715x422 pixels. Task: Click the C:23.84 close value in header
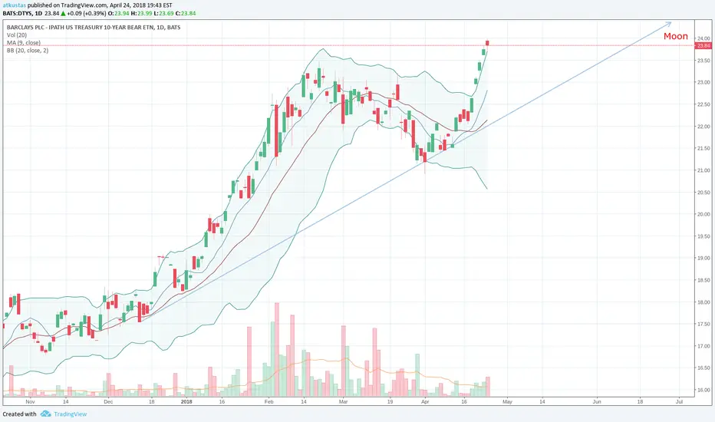186,13
